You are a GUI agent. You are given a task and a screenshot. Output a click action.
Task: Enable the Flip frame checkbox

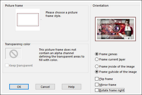tap(97, 79)
